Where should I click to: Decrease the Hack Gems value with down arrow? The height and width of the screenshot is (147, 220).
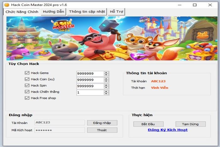pyautogui.click(x=106, y=75)
